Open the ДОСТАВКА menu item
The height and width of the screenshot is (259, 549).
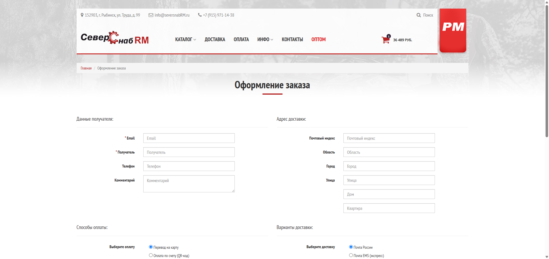tap(215, 39)
